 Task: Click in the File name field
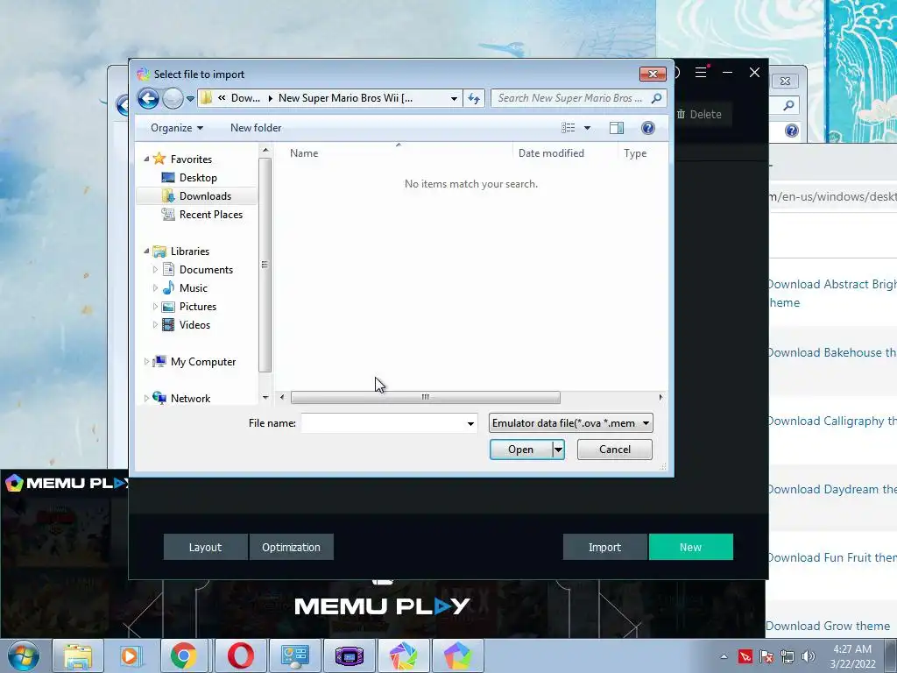tap(382, 423)
